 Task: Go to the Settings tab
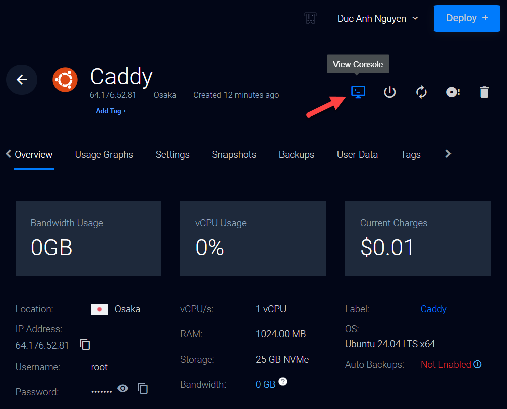click(x=173, y=155)
